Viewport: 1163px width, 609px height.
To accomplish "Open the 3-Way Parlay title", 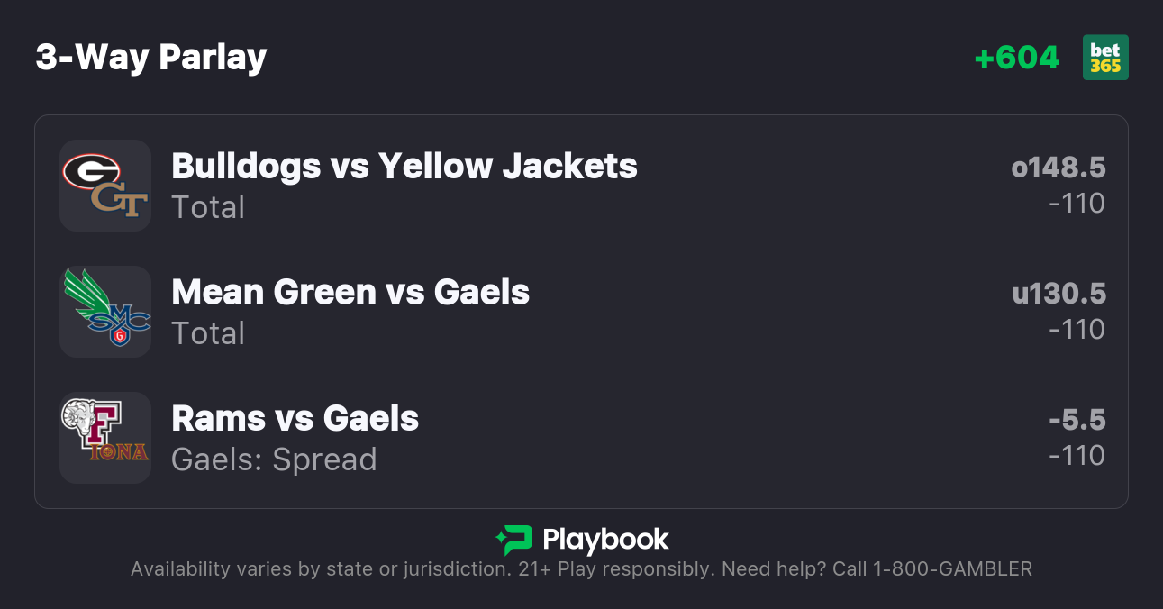I will coord(151,58).
